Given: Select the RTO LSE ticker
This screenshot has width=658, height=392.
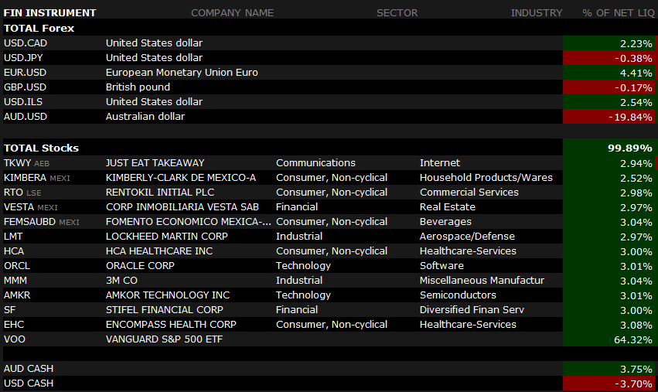Looking at the screenshot, I should (22, 193).
